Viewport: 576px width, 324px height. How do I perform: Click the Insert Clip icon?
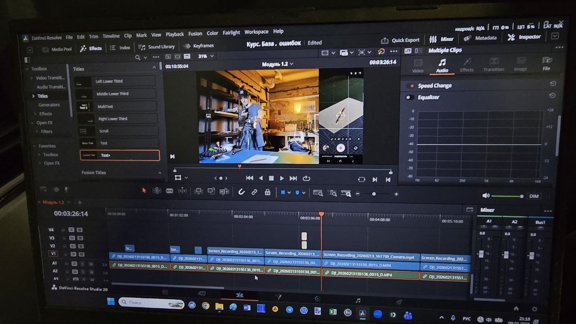(x=198, y=191)
